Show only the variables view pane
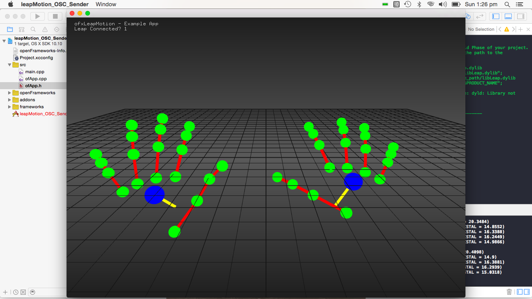The height and width of the screenshot is (299, 532). [519, 292]
